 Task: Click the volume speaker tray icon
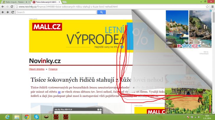pos(199,117)
